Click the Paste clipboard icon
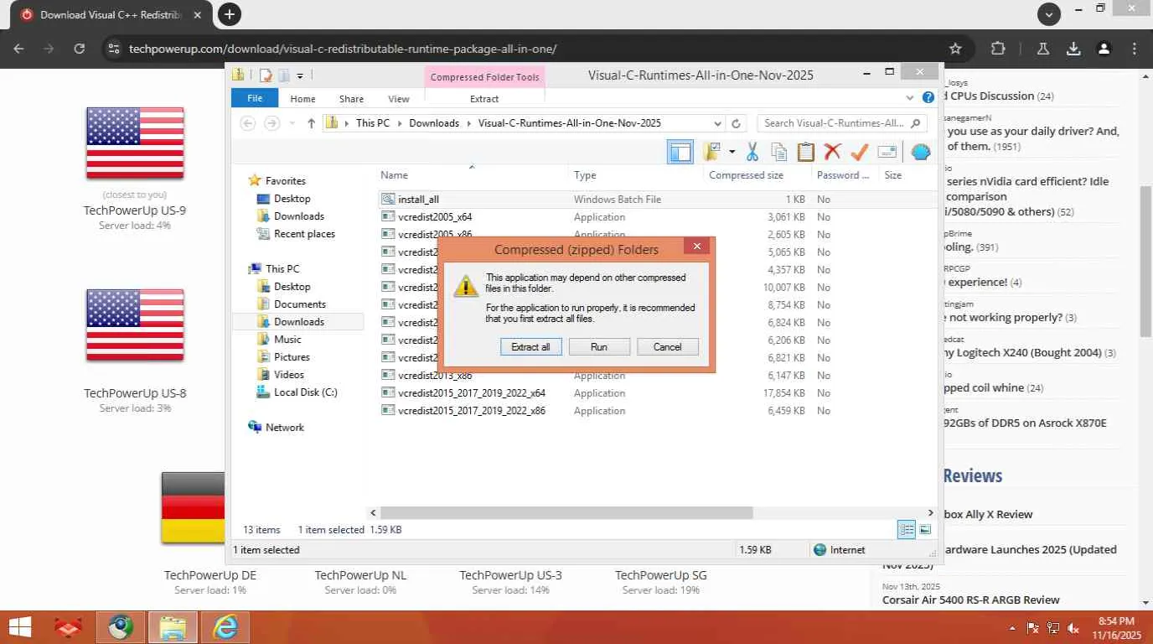This screenshot has width=1153, height=644. pyautogui.click(x=806, y=152)
